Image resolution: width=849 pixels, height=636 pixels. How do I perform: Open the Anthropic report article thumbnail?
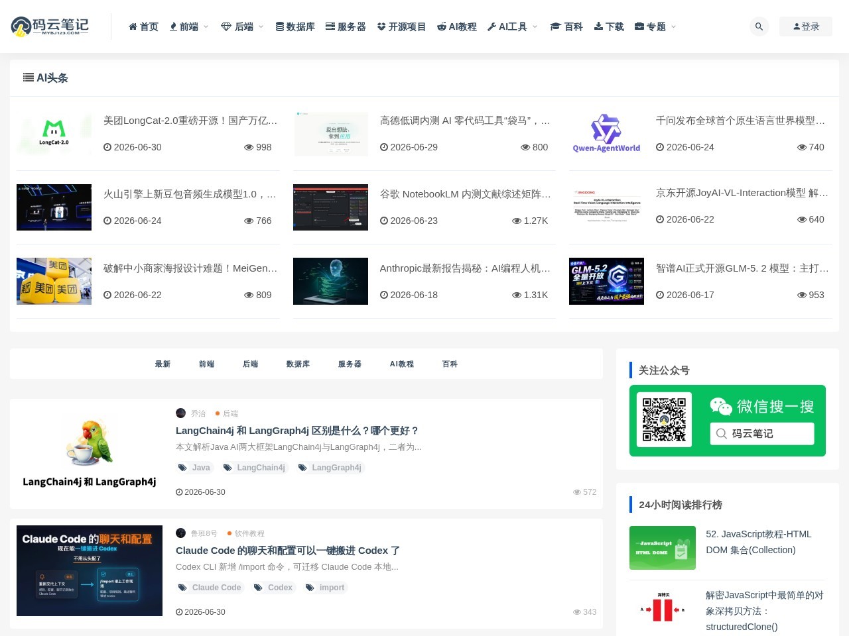(x=330, y=281)
